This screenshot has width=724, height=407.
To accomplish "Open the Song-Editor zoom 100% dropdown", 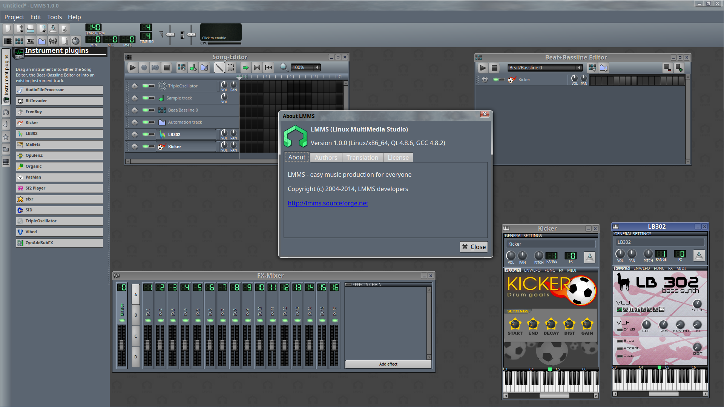I will (x=306, y=67).
